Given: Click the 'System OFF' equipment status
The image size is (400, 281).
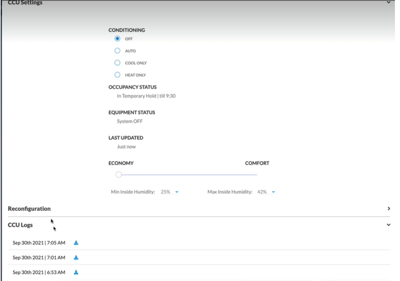Looking at the screenshot, I should click(130, 121).
